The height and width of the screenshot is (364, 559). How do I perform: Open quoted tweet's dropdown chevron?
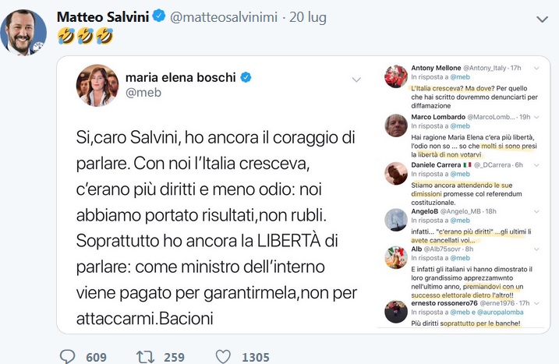[356, 79]
